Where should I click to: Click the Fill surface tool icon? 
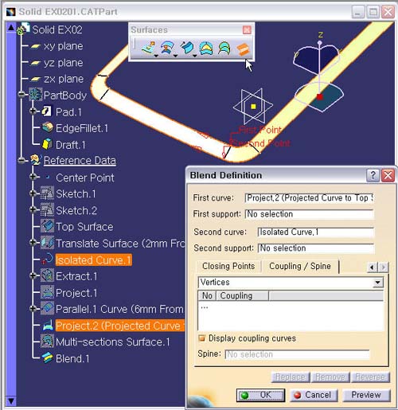tap(206, 49)
